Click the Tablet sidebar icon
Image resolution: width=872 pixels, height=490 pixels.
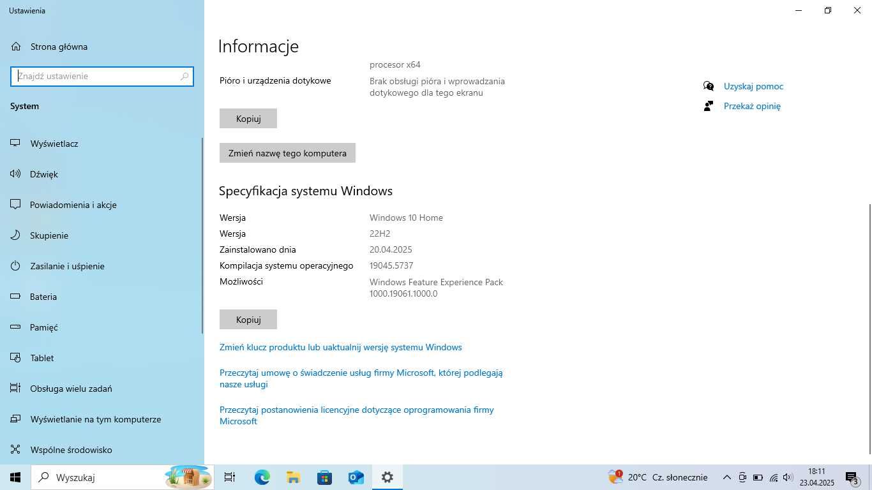coord(16,358)
